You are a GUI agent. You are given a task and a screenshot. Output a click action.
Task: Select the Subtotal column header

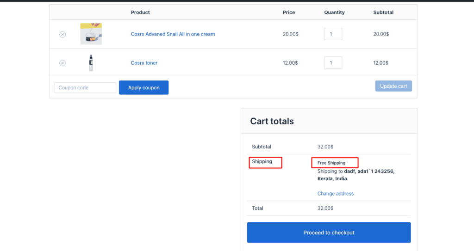pyautogui.click(x=383, y=12)
